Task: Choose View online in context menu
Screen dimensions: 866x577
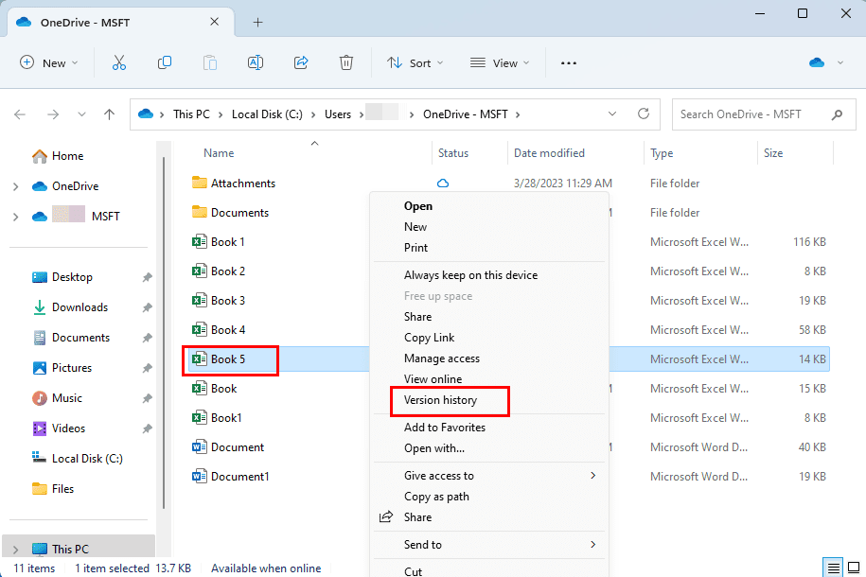Action: 433,378
